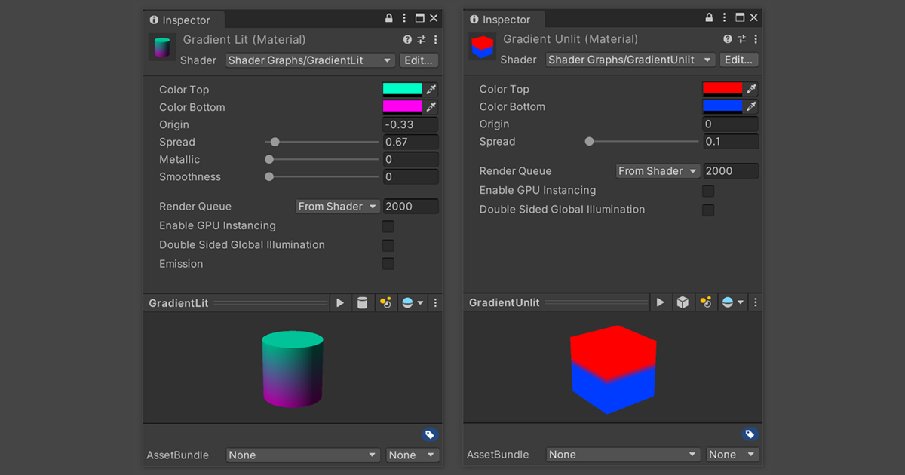
Task: Open the magenta Color Bottom swatch
Action: 403,107
